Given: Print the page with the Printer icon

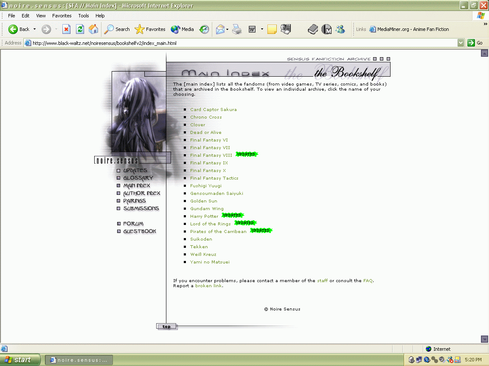Looking at the screenshot, I should [237, 29].
